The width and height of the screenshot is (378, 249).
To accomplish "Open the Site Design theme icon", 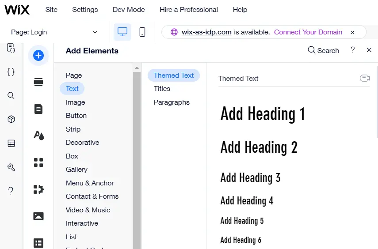I will point(39,136).
